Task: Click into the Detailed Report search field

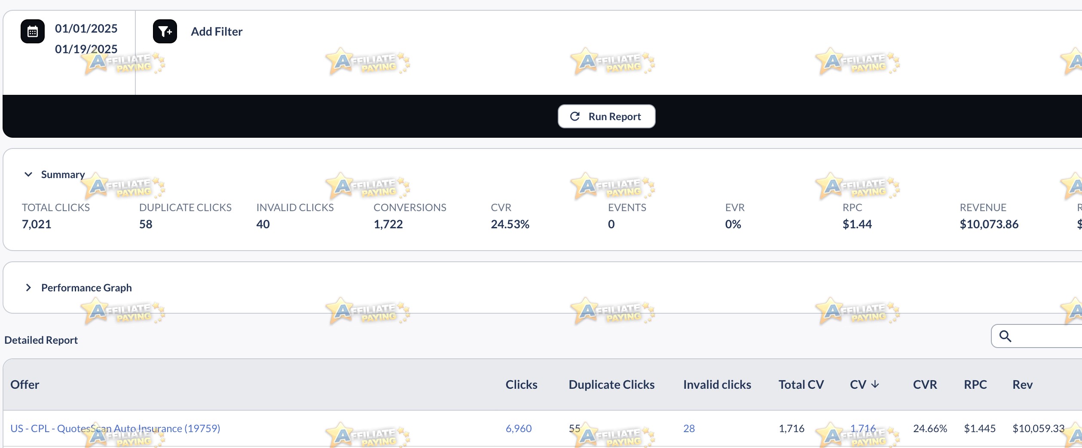Action: tap(1036, 336)
